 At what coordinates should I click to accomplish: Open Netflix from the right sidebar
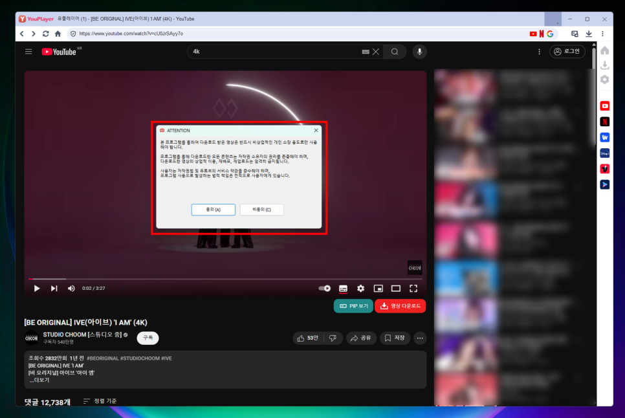click(x=605, y=122)
